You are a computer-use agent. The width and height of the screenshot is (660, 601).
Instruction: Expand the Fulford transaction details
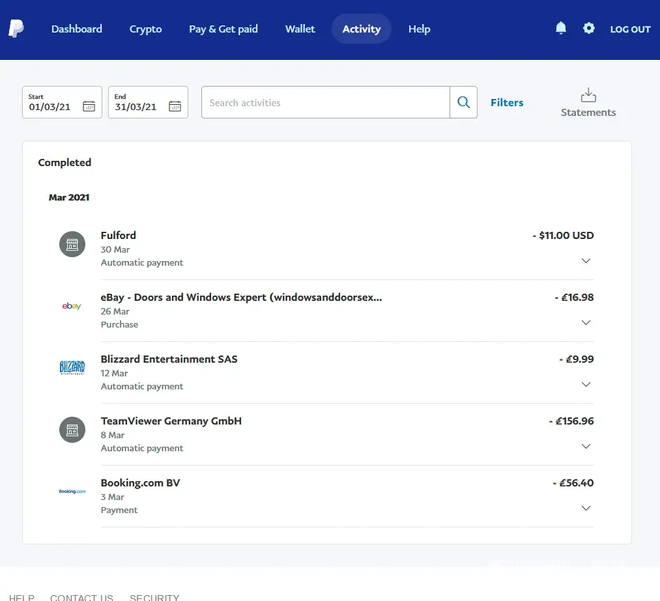(x=586, y=261)
